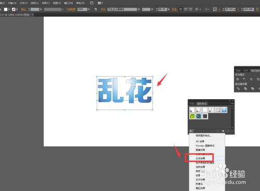260x191 pixels.
Task: Close the document tab
Action: click(x=32, y=15)
